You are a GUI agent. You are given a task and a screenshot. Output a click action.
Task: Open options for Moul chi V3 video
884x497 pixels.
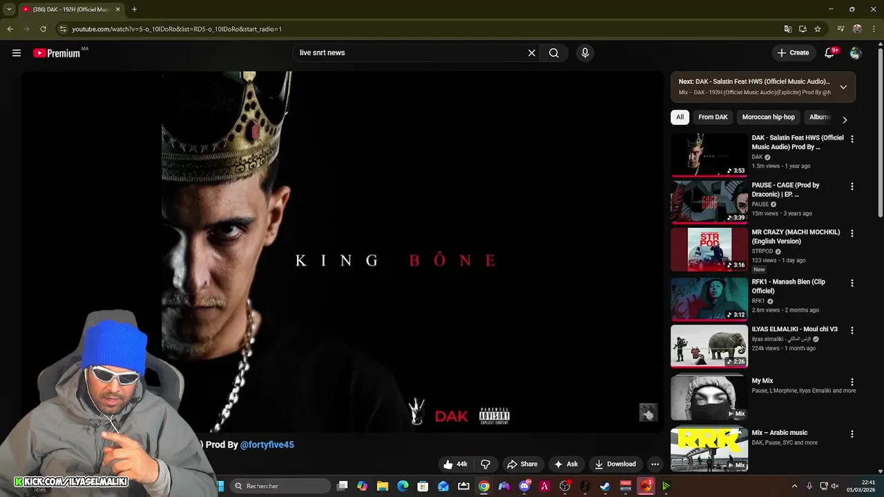pos(852,331)
